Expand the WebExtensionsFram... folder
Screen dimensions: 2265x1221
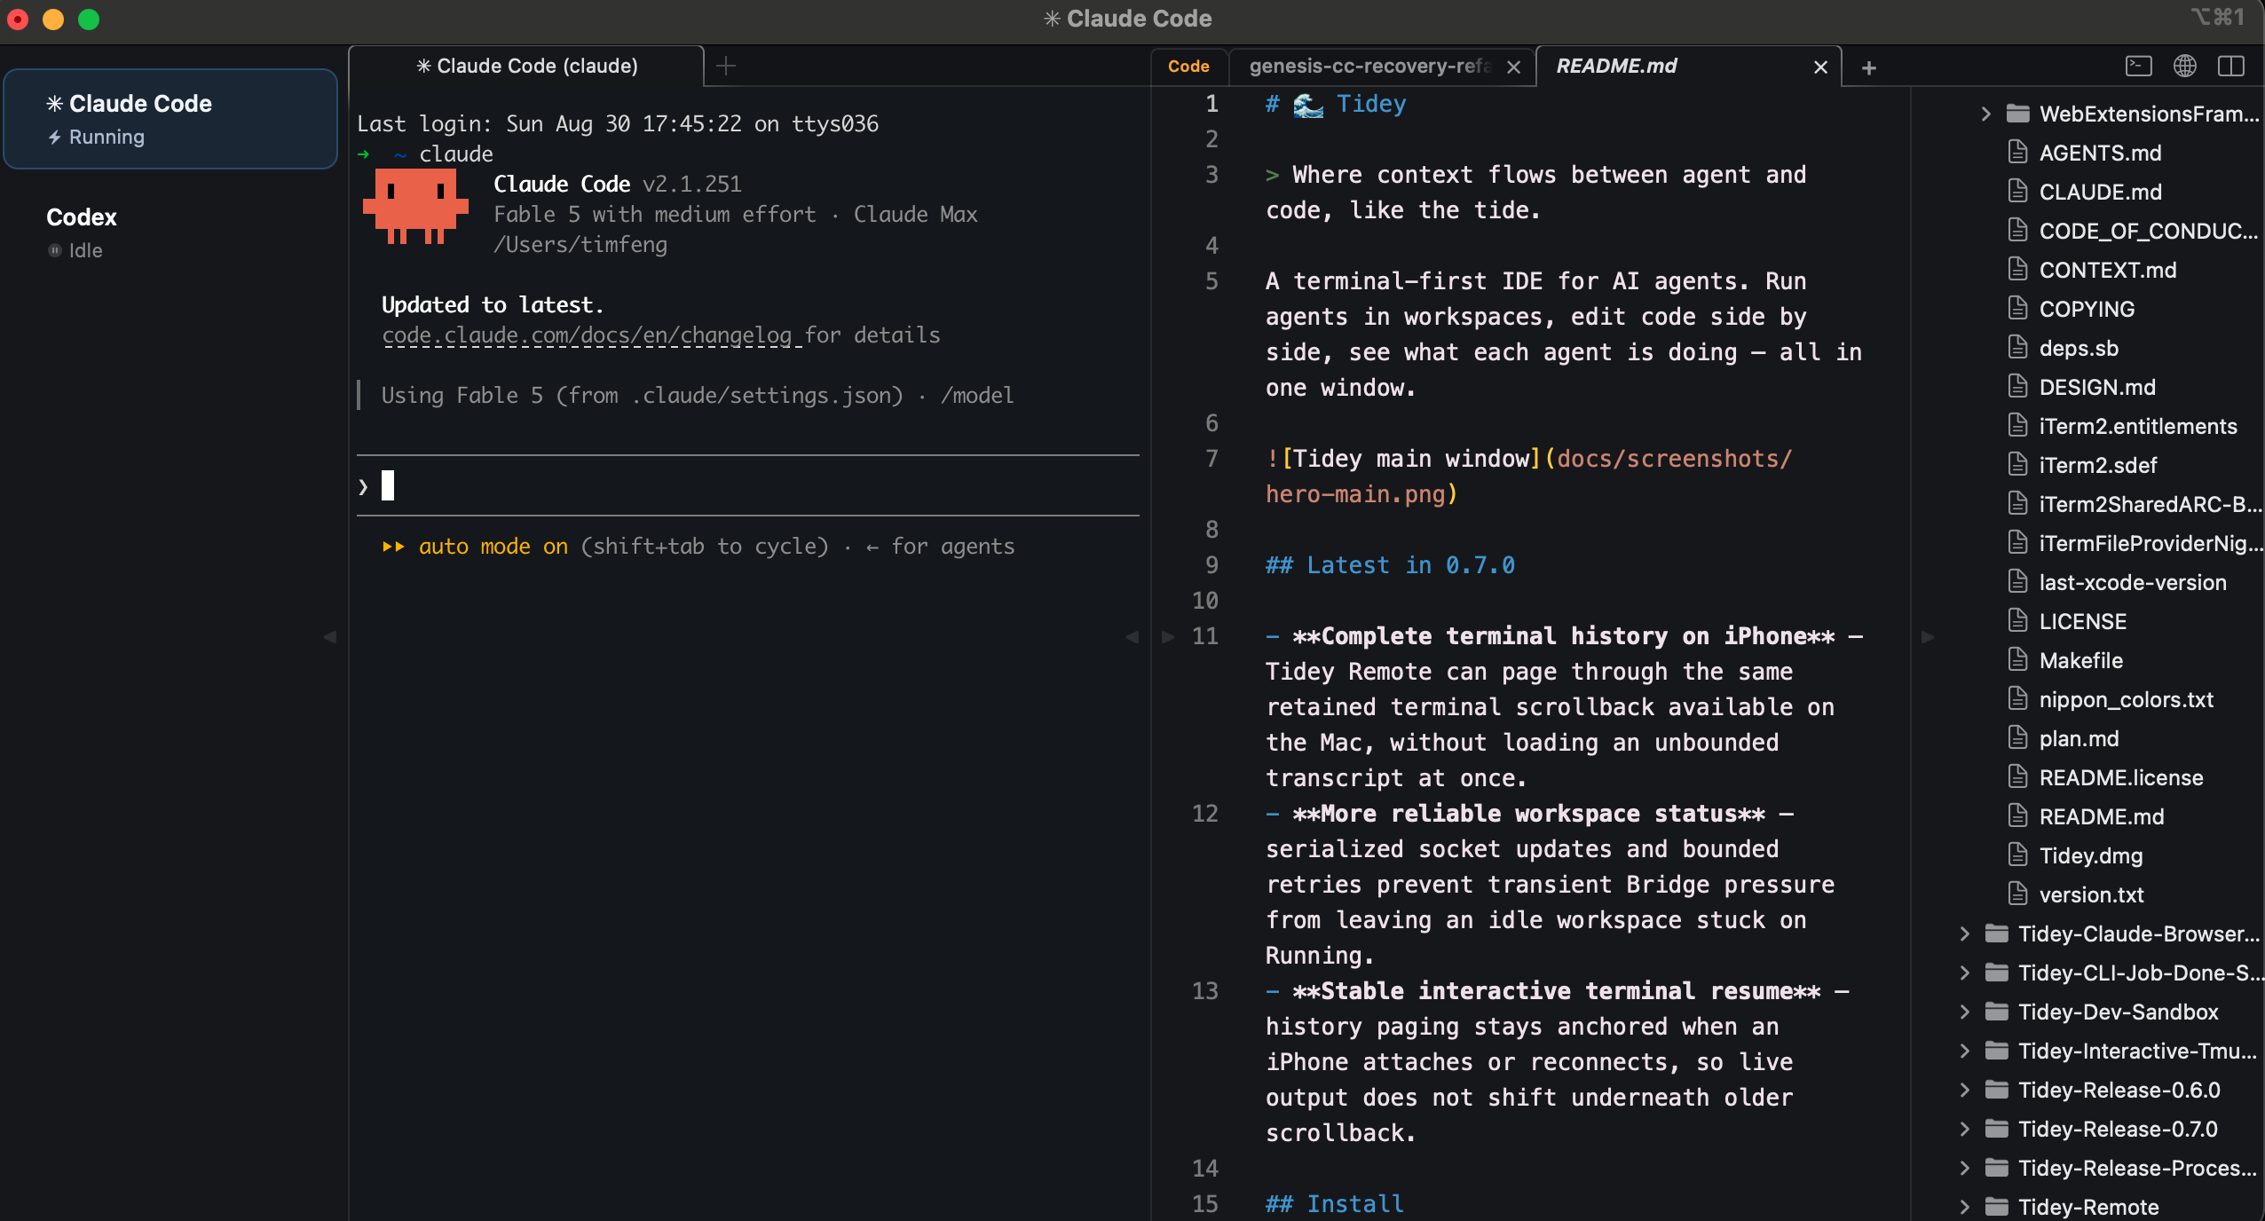coord(1985,114)
